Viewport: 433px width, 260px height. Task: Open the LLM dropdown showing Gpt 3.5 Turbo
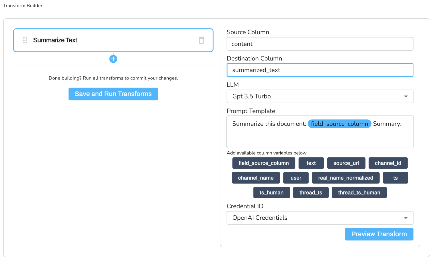(320, 96)
